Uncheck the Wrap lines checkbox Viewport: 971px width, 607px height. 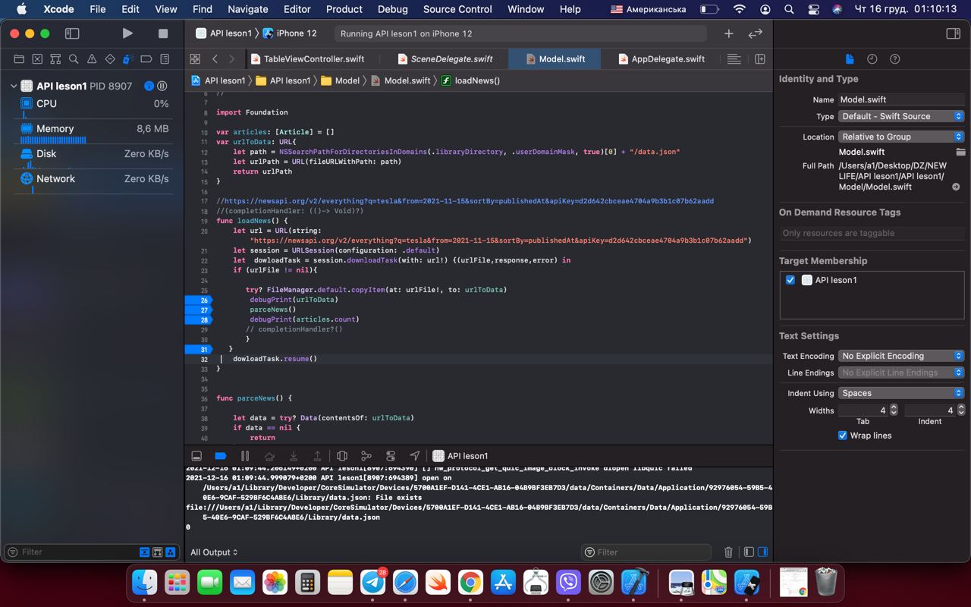(842, 436)
